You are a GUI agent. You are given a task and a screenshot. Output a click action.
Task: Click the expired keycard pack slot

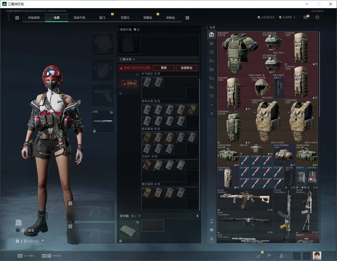point(129,84)
